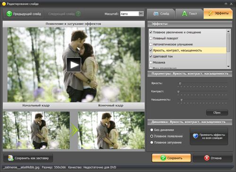
Task: Enable Автоматическое улучшение checkbox
Action: (x=151, y=44)
